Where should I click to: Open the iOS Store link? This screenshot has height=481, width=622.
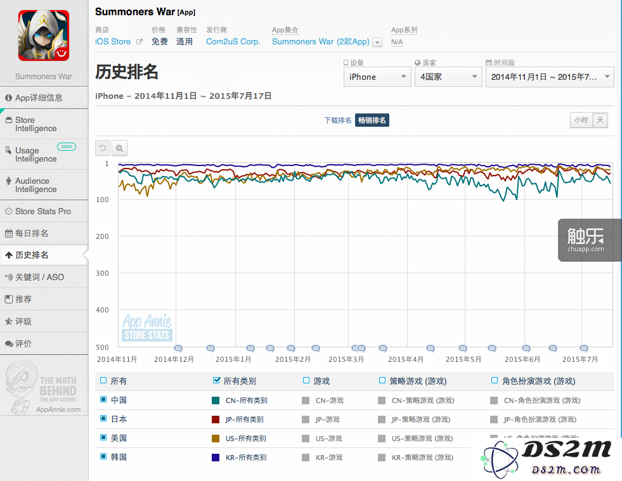pyautogui.click(x=113, y=42)
